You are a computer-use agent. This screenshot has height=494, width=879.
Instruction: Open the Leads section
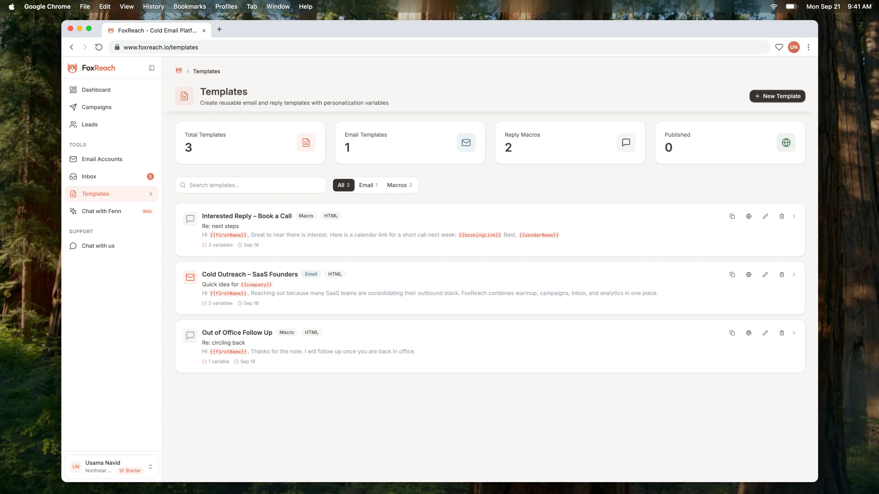tap(112, 124)
